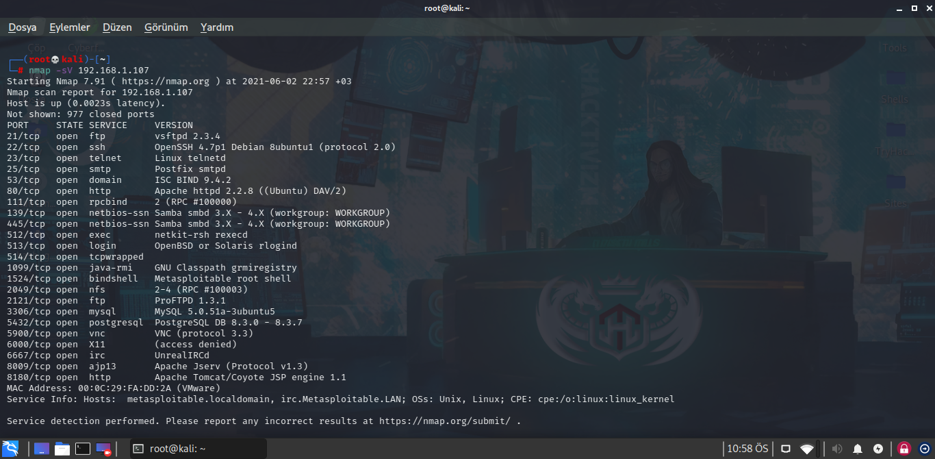The image size is (935, 459).
Task: Select the root@kali window button in the taskbar
Action: tap(198, 449)
